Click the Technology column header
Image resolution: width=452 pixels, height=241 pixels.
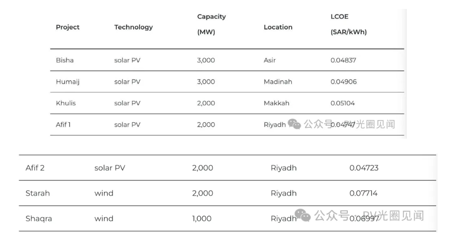[x=133, y=27]
